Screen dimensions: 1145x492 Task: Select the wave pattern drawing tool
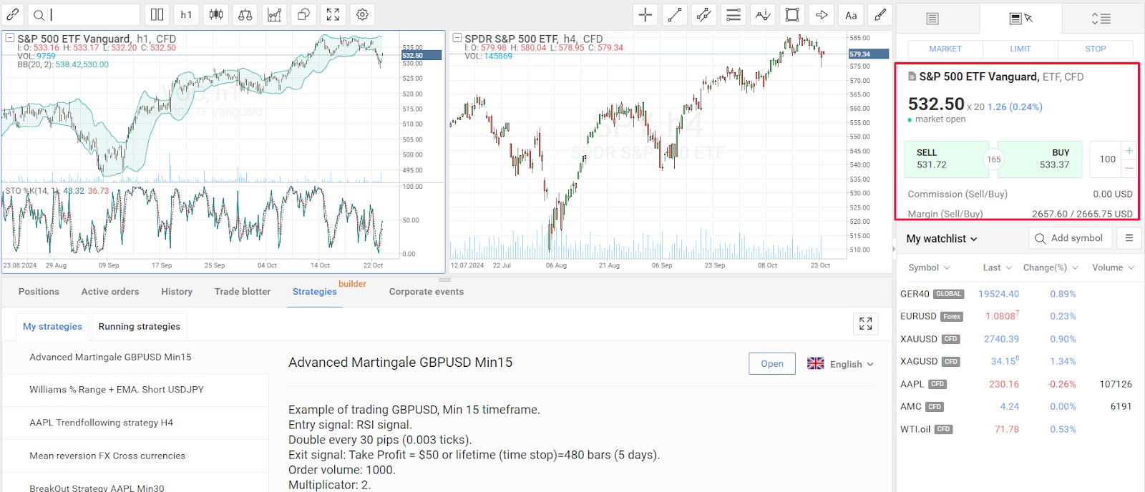tap(763, 15)
